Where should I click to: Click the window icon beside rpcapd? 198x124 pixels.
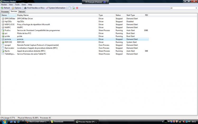pyautogui.click(x=3, y=45)
